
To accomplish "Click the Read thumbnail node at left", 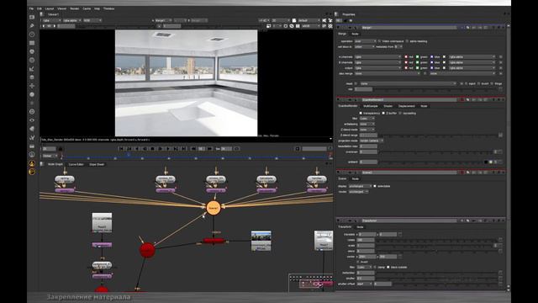I will pyautogui.click(x=102, y=222).
